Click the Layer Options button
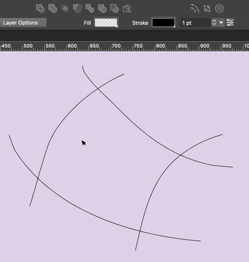This screenshot has height=262, width=249. tap(23, 23)
